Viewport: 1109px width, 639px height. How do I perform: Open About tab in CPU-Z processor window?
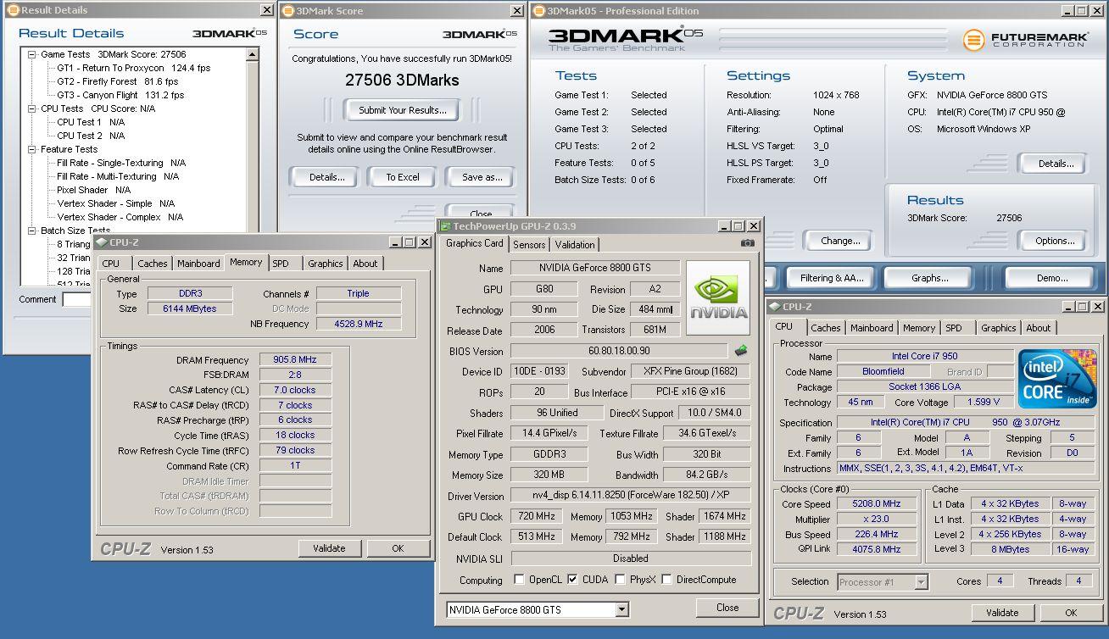1038,328
